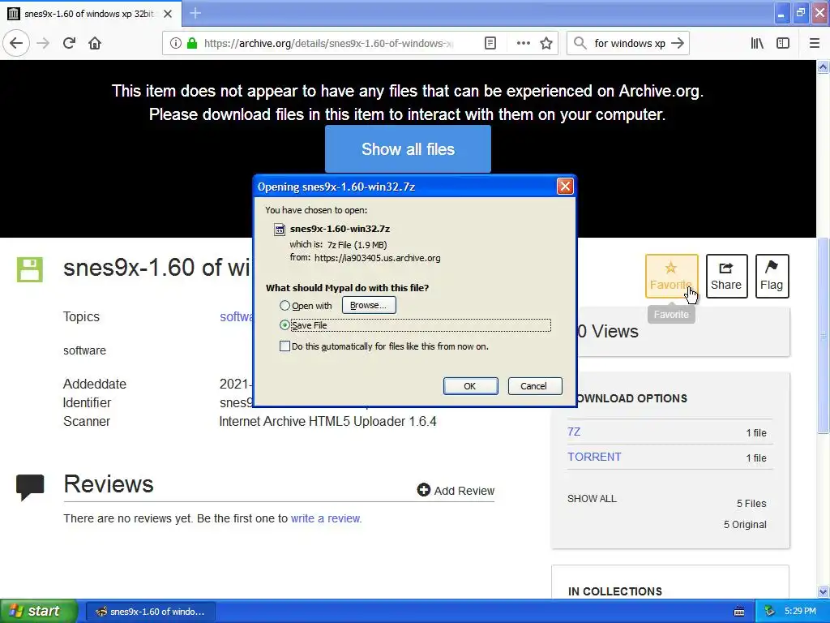
Task: Open the TORRENT download link
Action: tap(594, 457)
